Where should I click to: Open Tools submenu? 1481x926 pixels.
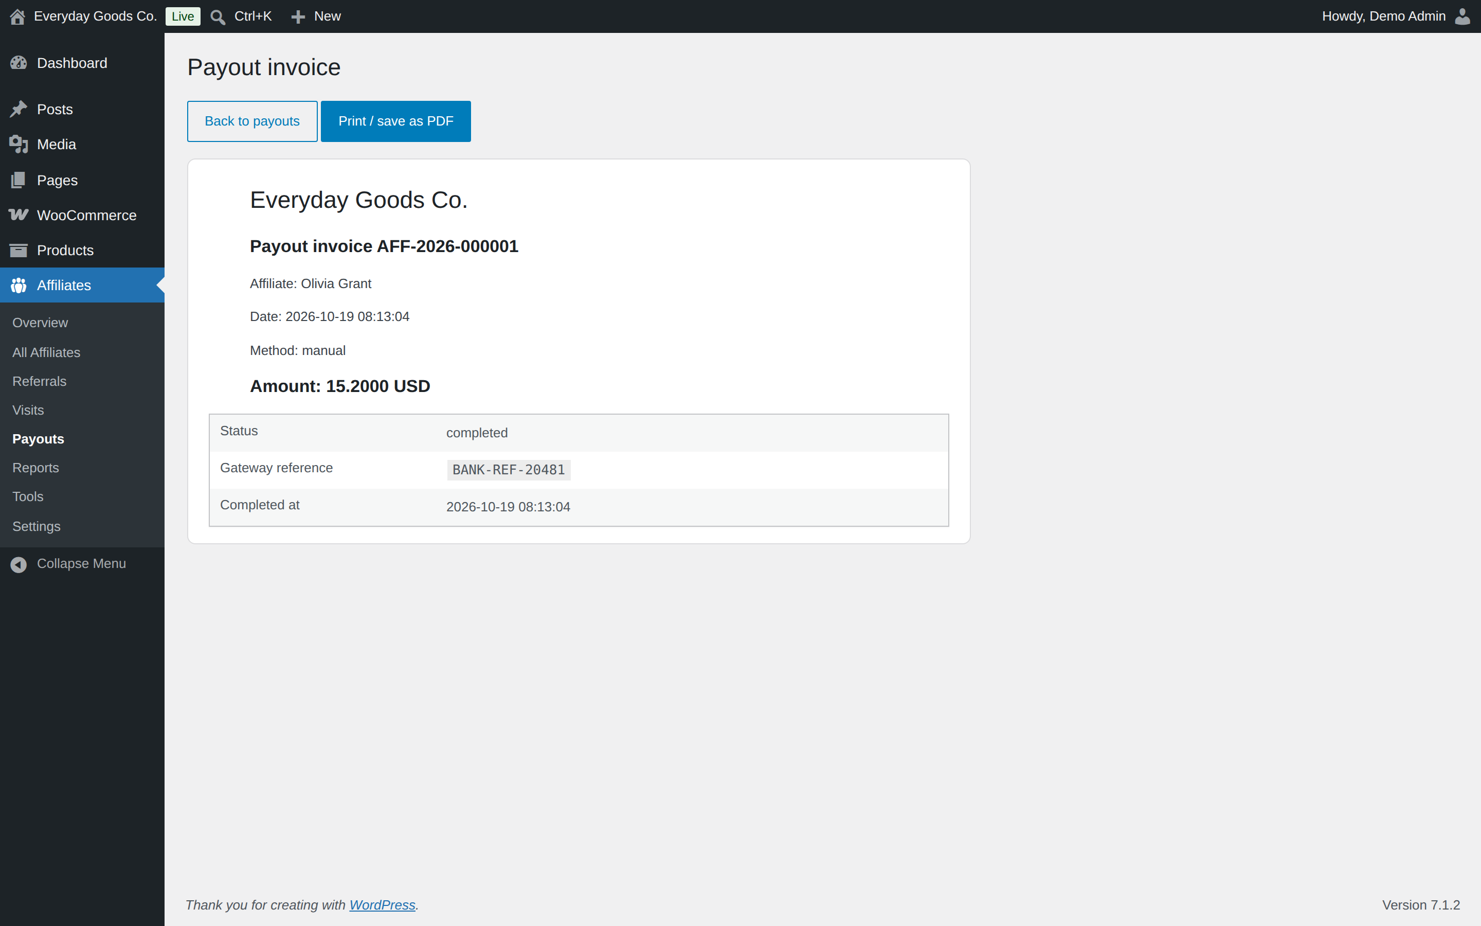[x=28, y=496]
